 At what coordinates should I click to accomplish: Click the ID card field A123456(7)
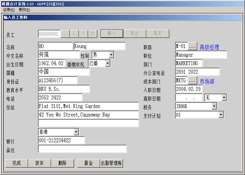point(58,81)
